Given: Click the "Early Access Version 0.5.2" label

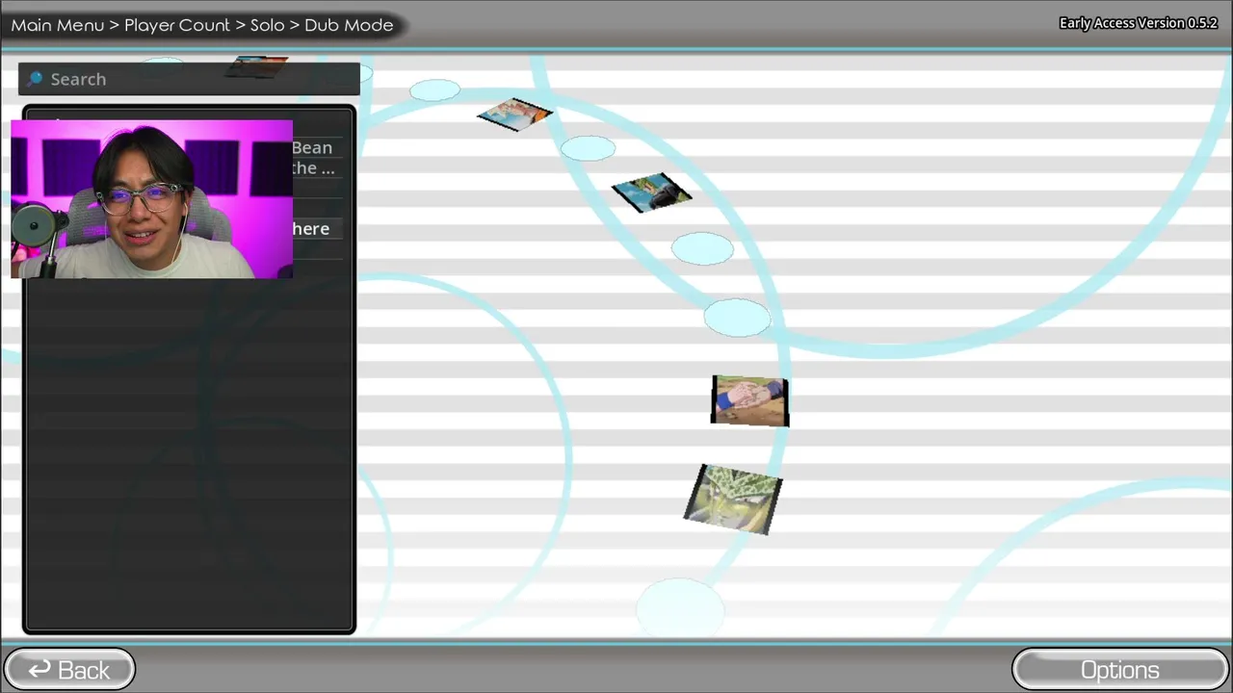Looking at the screenshot, I should [1138, 23].
